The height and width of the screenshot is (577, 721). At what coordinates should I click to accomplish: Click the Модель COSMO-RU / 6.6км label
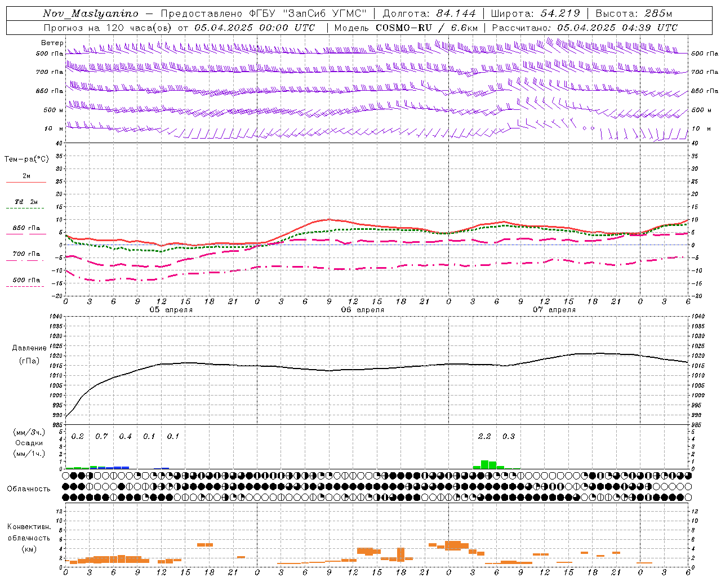[406, 27]
